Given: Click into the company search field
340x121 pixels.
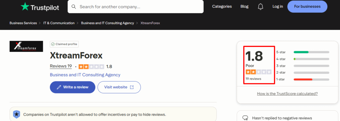Looking at the screenshot, I should pos(135,7).
